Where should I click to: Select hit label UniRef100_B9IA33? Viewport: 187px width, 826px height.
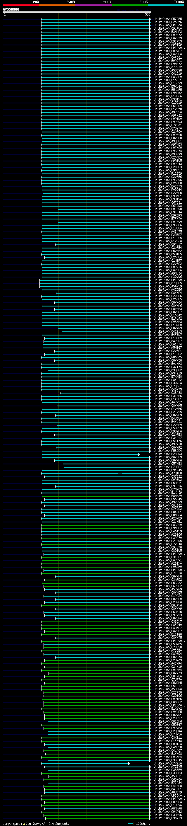click(x=168, y=41)
